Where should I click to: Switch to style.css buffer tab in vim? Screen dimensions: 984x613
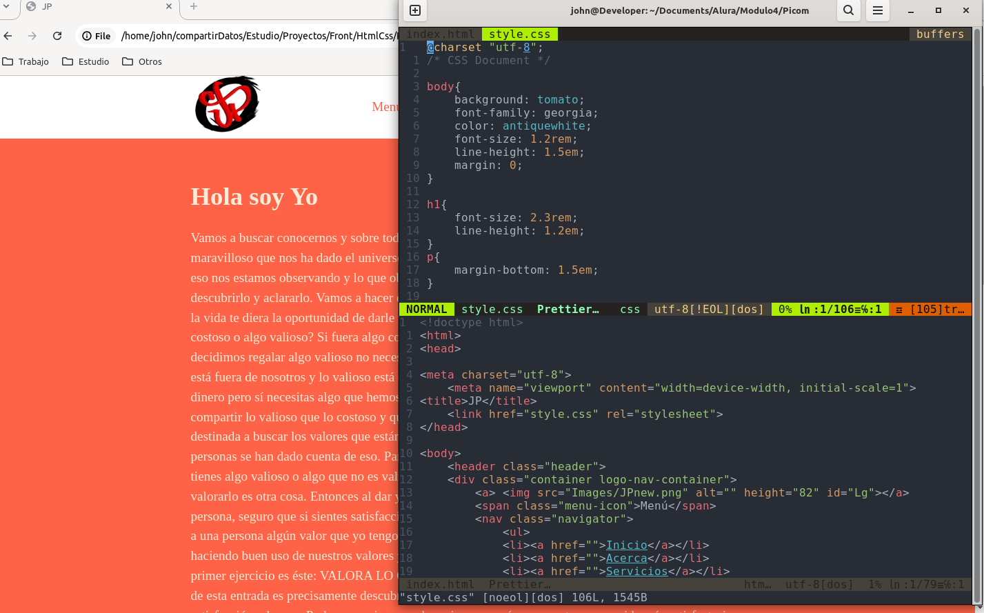pyautogui.click(x=520, y=34)
